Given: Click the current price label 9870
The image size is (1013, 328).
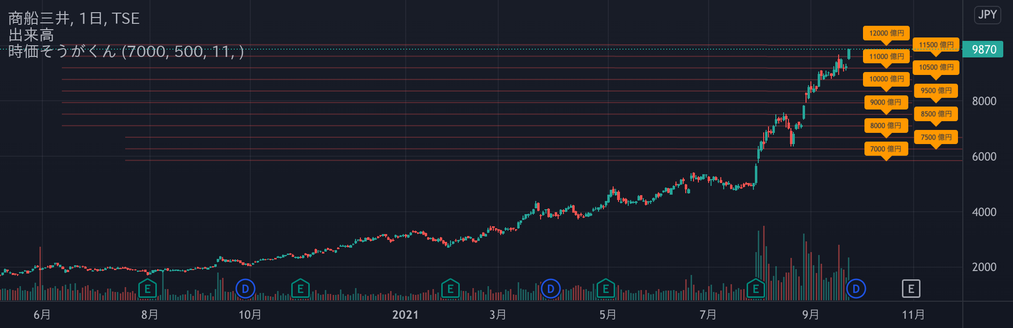Looking at the screenshot, I should point(983,49).
